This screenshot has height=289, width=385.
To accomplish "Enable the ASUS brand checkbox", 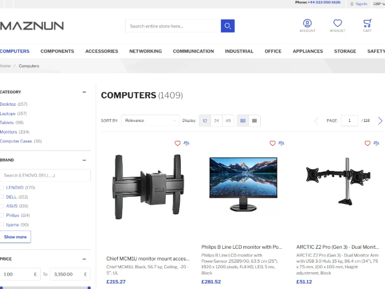I will [2, 206].
